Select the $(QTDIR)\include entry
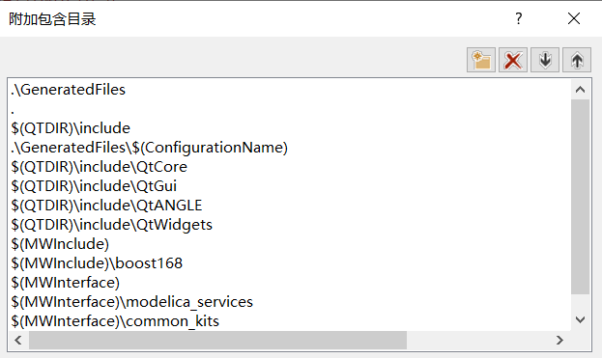This screenshot has width=602, height=358. point(71,128)
